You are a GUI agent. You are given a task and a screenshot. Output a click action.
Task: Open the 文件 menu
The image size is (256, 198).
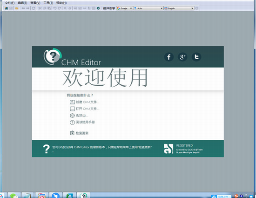tap(10, 3)
